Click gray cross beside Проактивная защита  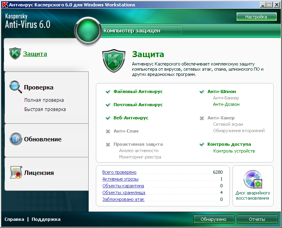[108, 145]
